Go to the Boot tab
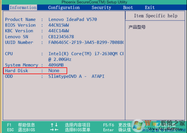Viewport: 187px width, 133px height. [128, 7]
